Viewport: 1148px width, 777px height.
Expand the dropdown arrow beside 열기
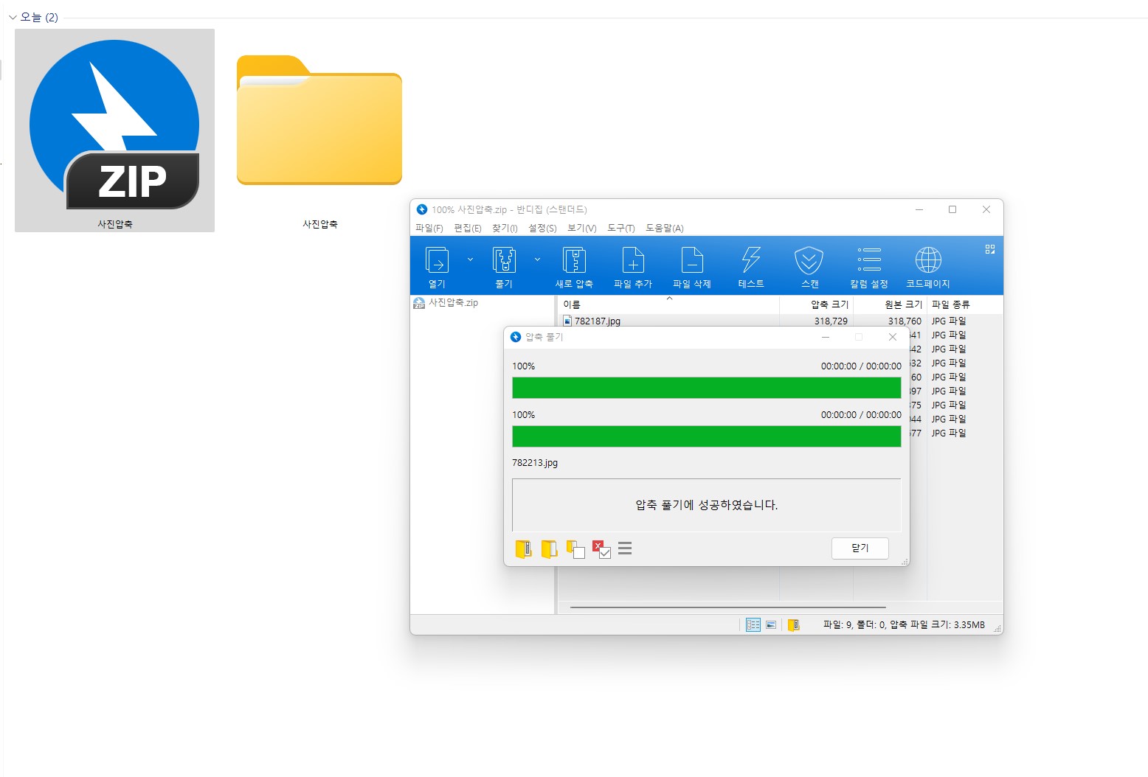pyautogui.click(x=470, y=259)
